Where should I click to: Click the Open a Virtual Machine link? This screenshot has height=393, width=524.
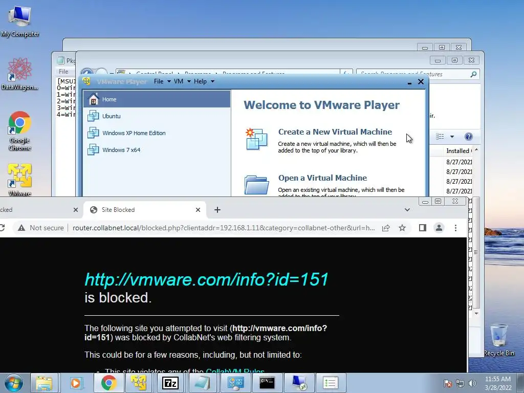(322, 178)
